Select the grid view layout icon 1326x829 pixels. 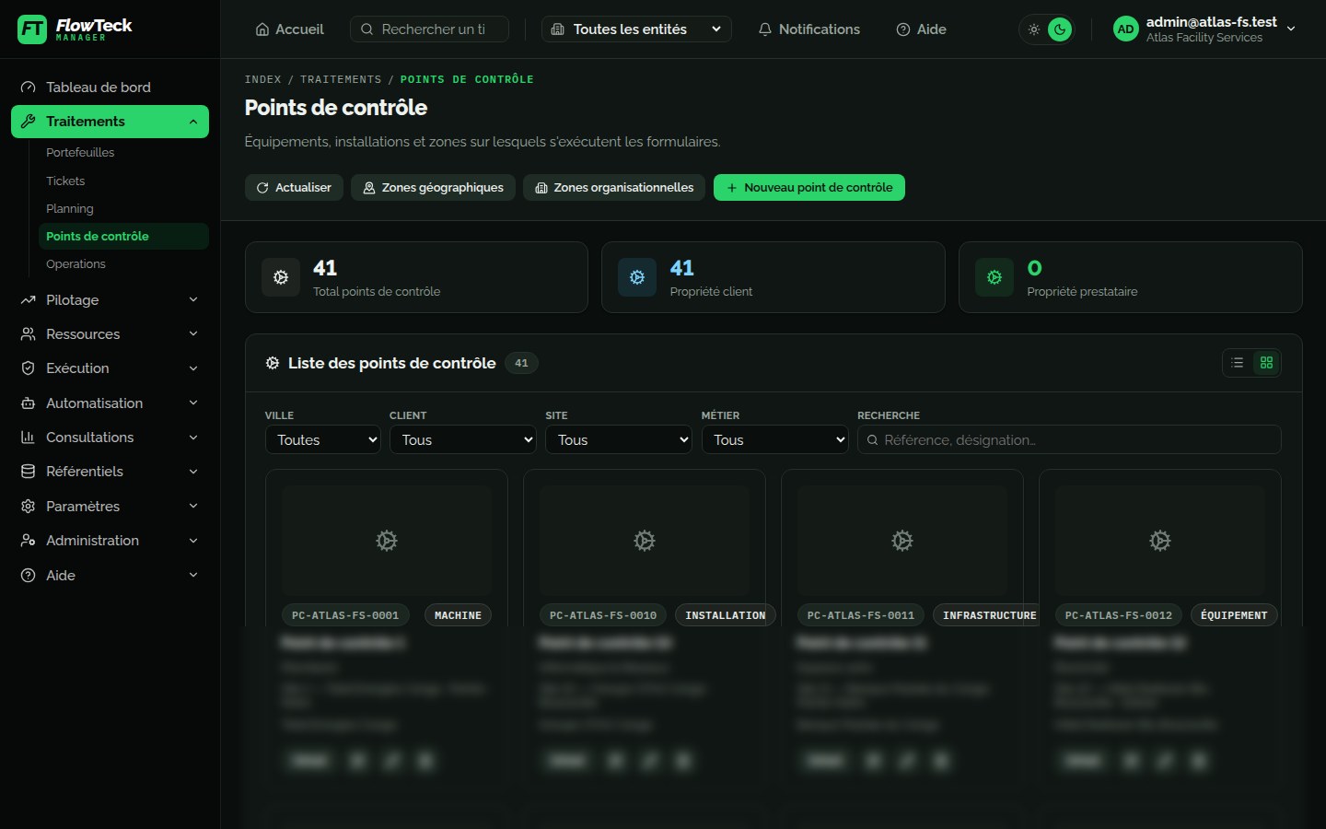click(1266, 363)
